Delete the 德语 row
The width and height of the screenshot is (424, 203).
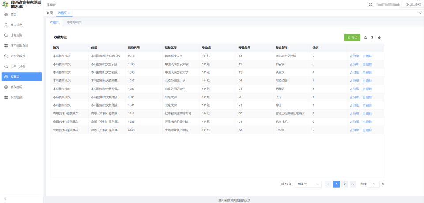tap(367, 105)
